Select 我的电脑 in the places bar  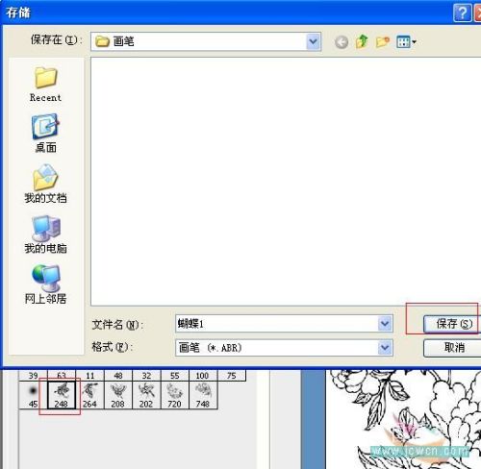click(45, 234)
